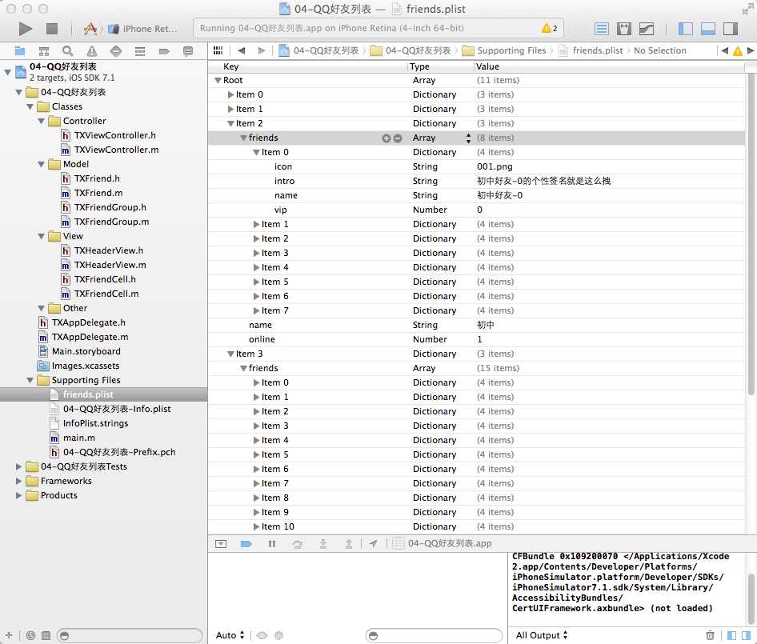Expand the 04-QQ好友列表Tests folder

coord(18,467)
